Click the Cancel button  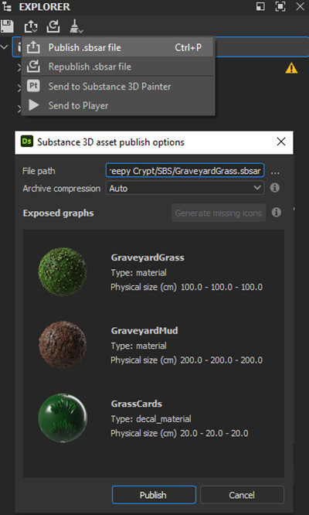click(x=242, y=495)
